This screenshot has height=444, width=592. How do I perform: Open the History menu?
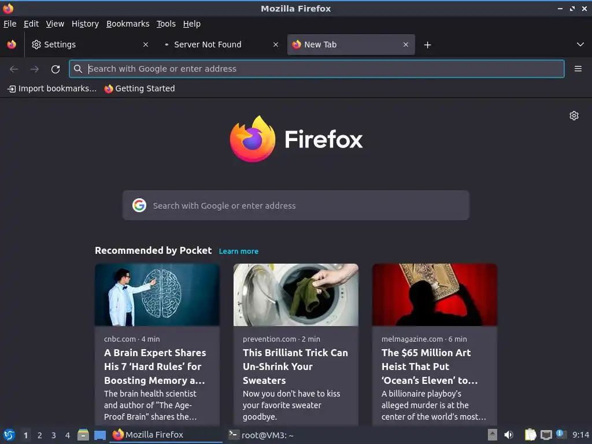tap(85, 24)
